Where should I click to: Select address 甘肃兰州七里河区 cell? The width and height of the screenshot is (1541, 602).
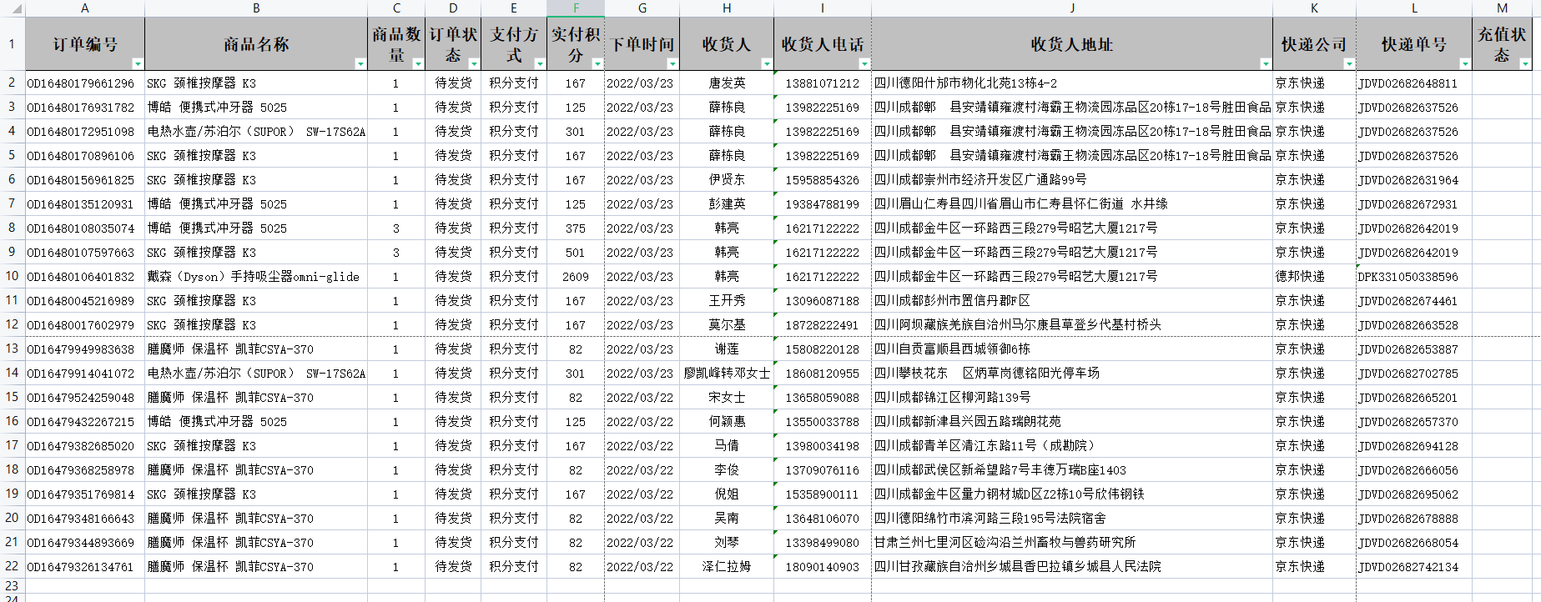click(1072, 543)
